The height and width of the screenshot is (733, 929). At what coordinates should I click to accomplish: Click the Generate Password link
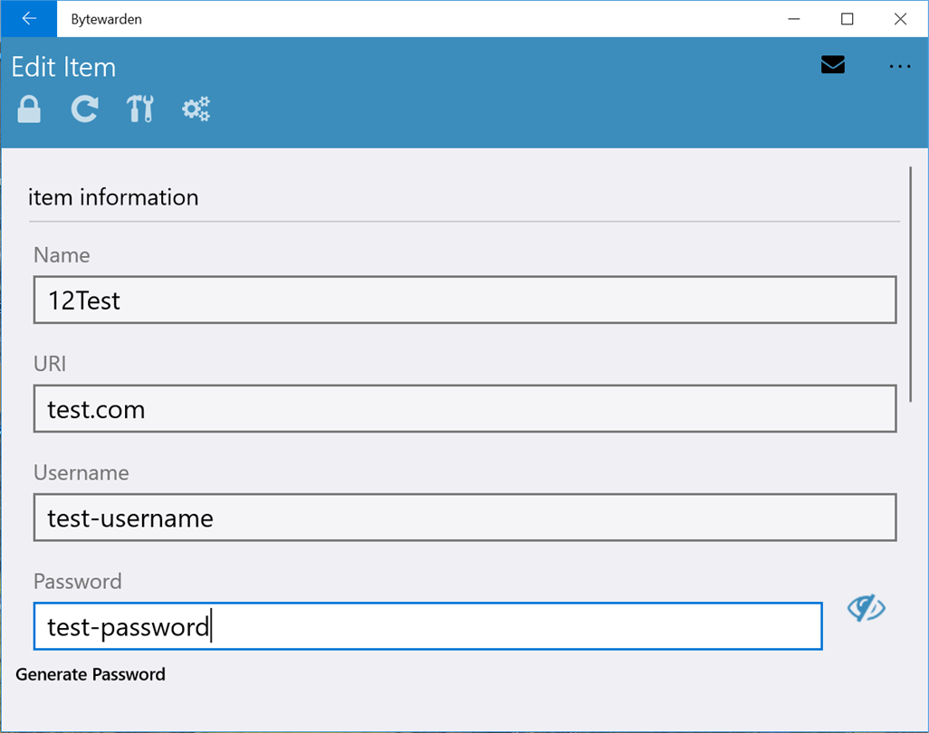click(91, 674)
